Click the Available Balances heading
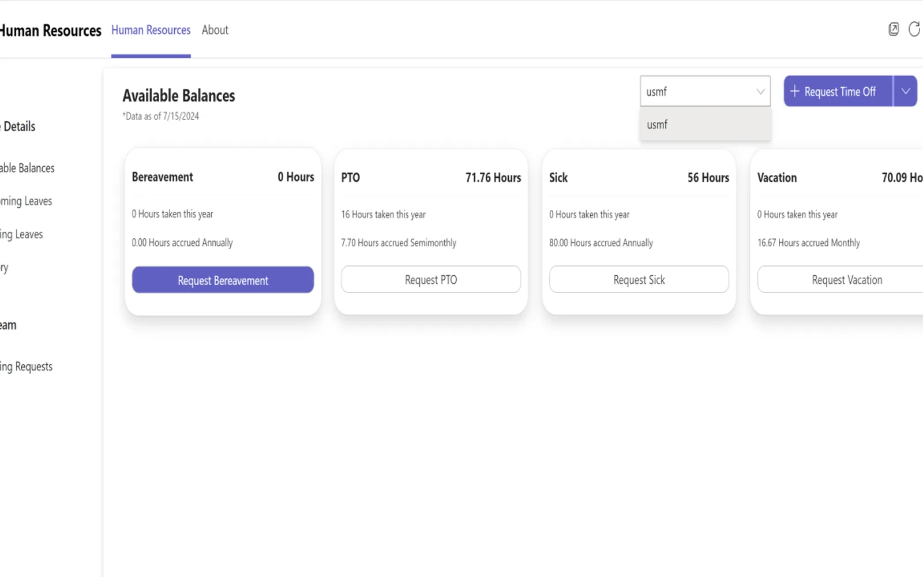 (x=179, y=96)
